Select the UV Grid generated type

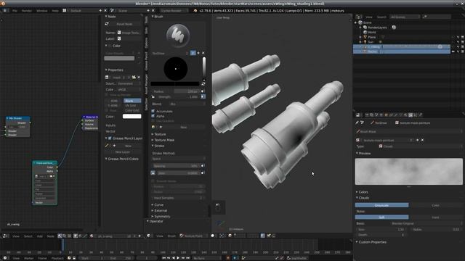[132, 106]
